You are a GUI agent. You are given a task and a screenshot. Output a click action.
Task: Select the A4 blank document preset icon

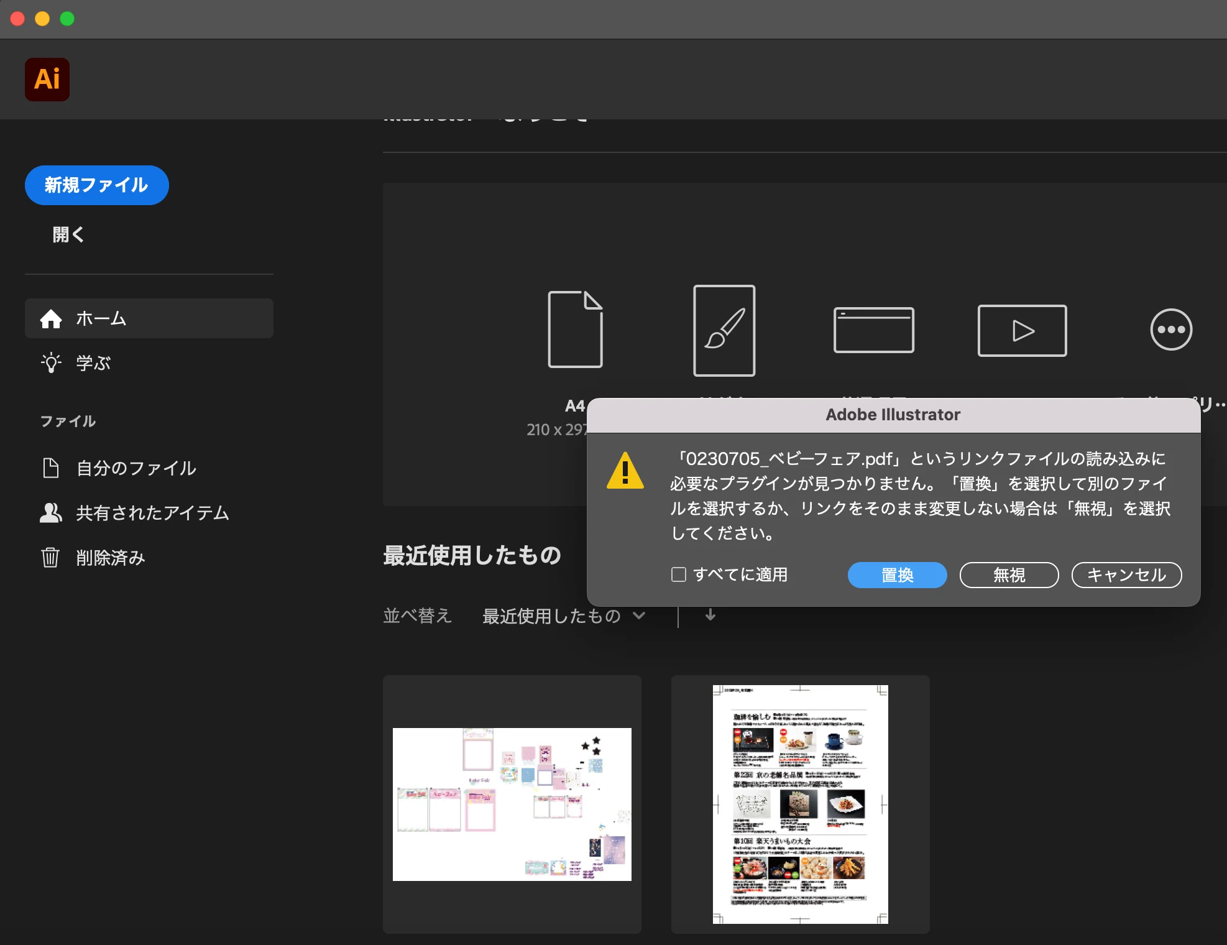pos(575,330)
